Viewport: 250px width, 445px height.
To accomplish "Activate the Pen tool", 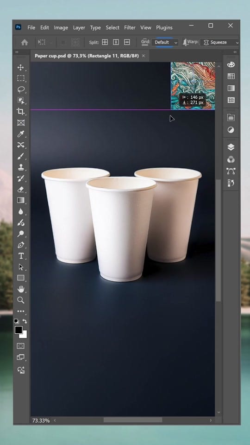I will point(21,245).
